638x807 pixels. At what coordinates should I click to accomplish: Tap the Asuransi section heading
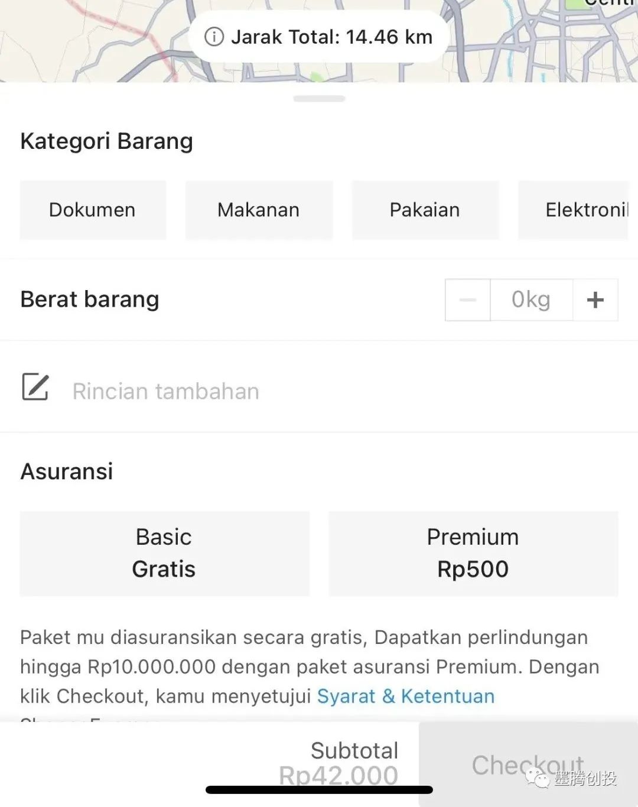click(67, 471)
